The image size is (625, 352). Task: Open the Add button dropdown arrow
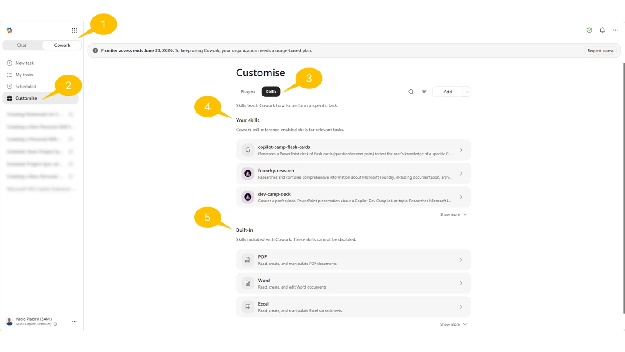[x=467, y=92]
